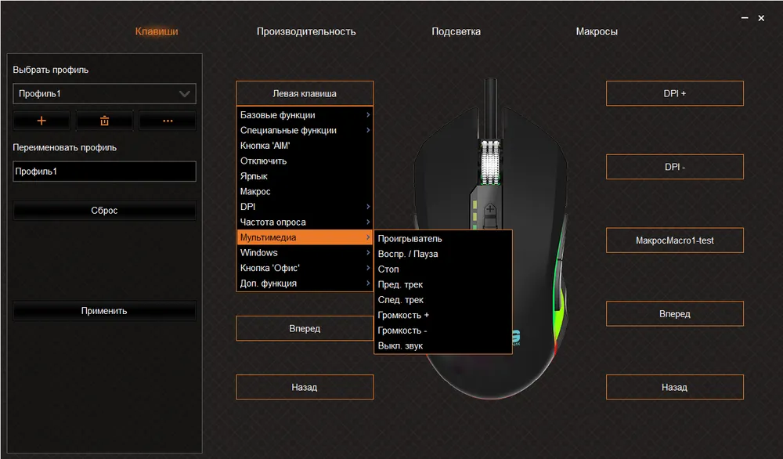Open the 'Выбрать профиль' dropdown list
Viewport: 783px width, 459px height.
(x=104, y=94)
